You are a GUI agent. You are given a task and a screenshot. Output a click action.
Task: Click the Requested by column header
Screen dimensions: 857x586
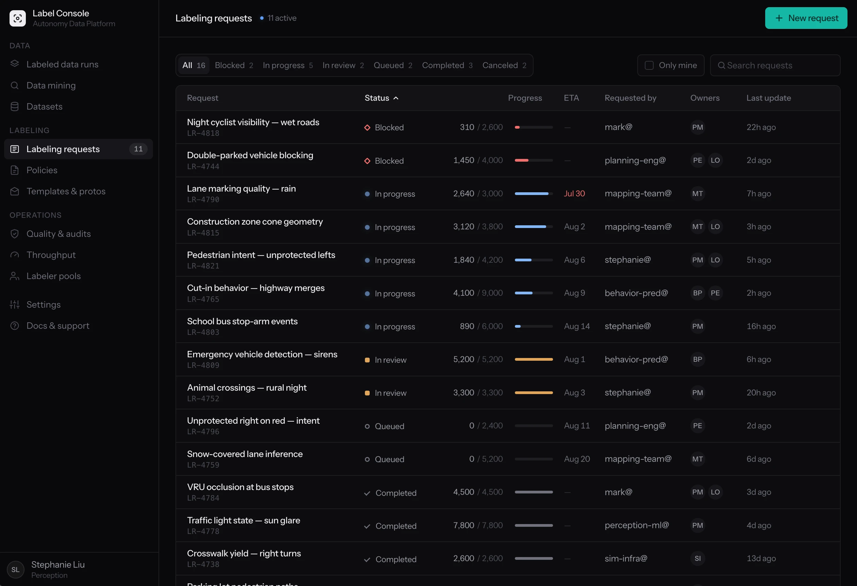pos(630,98)
